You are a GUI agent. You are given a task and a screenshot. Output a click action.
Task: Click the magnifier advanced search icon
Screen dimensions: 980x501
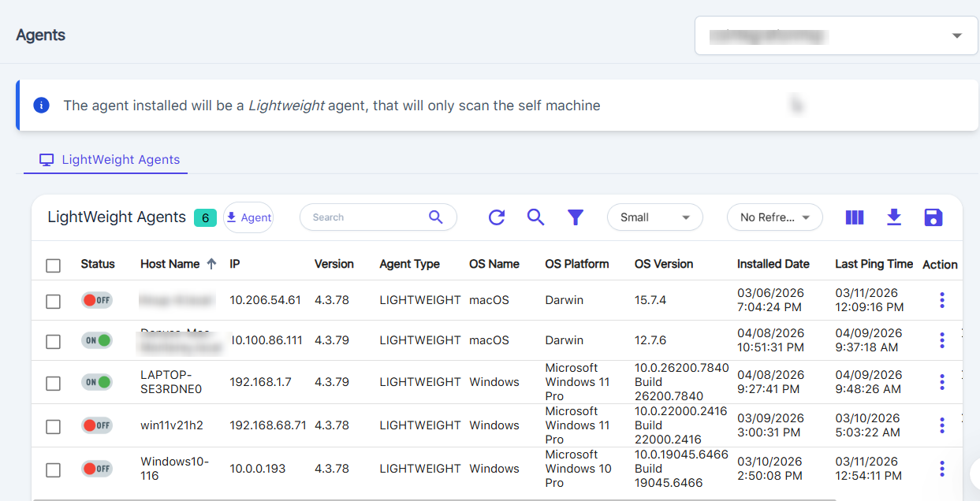point(536,217)
